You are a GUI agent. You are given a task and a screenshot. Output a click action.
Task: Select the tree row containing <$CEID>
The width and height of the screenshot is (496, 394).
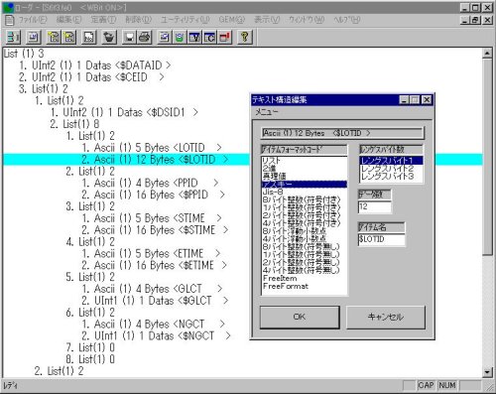tap(91, 77)
